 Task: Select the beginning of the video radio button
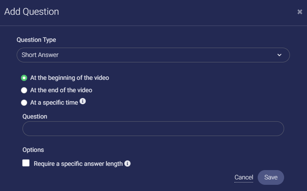click(x=24, y=78)
